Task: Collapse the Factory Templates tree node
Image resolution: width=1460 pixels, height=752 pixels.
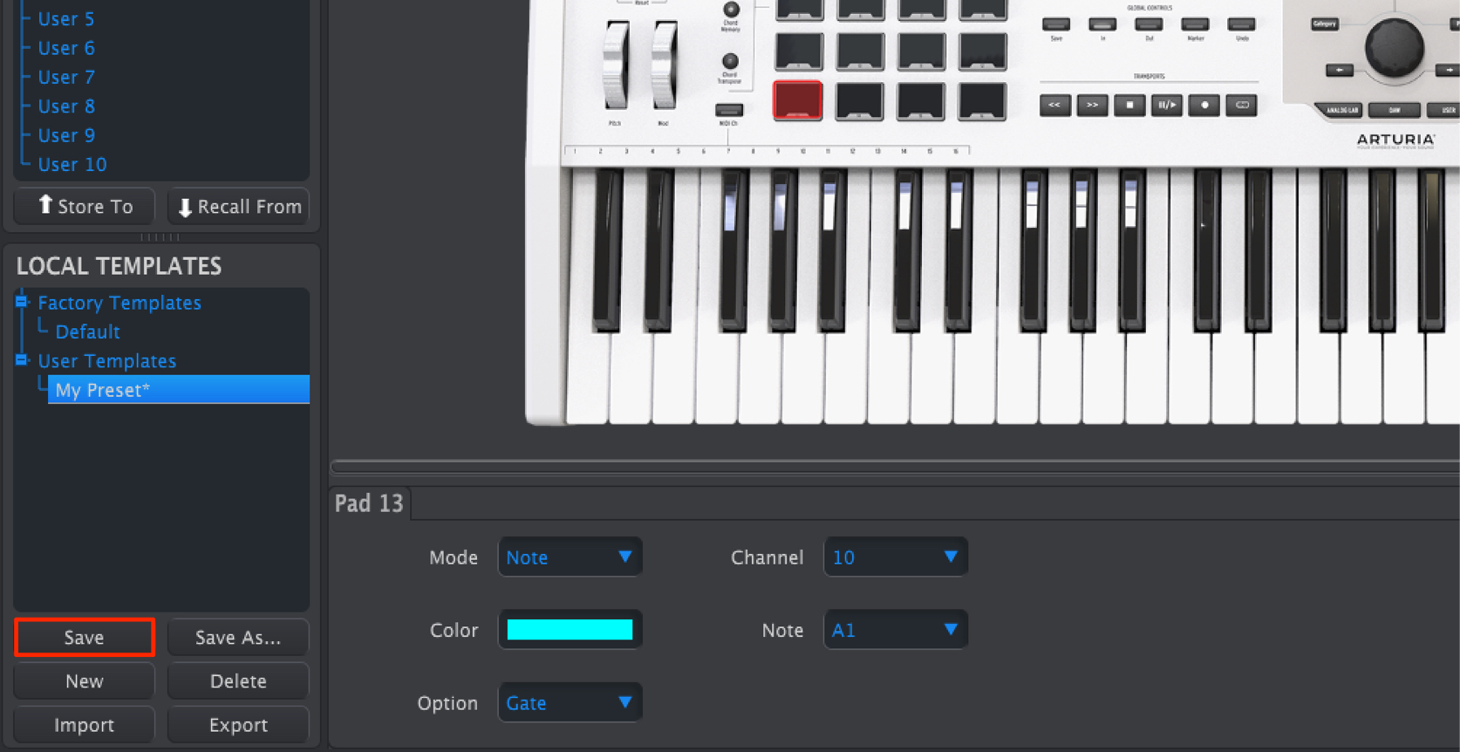Action: point(22,302)
